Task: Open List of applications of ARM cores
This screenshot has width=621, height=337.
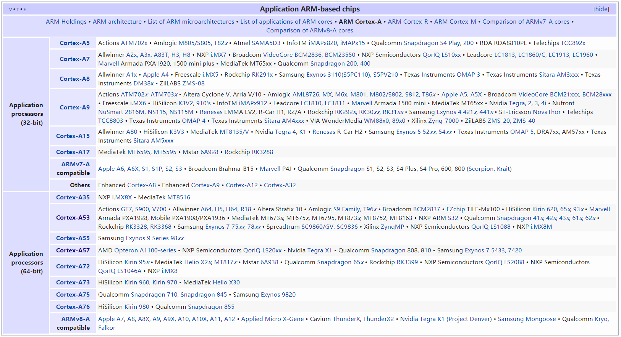Action: 286,22
